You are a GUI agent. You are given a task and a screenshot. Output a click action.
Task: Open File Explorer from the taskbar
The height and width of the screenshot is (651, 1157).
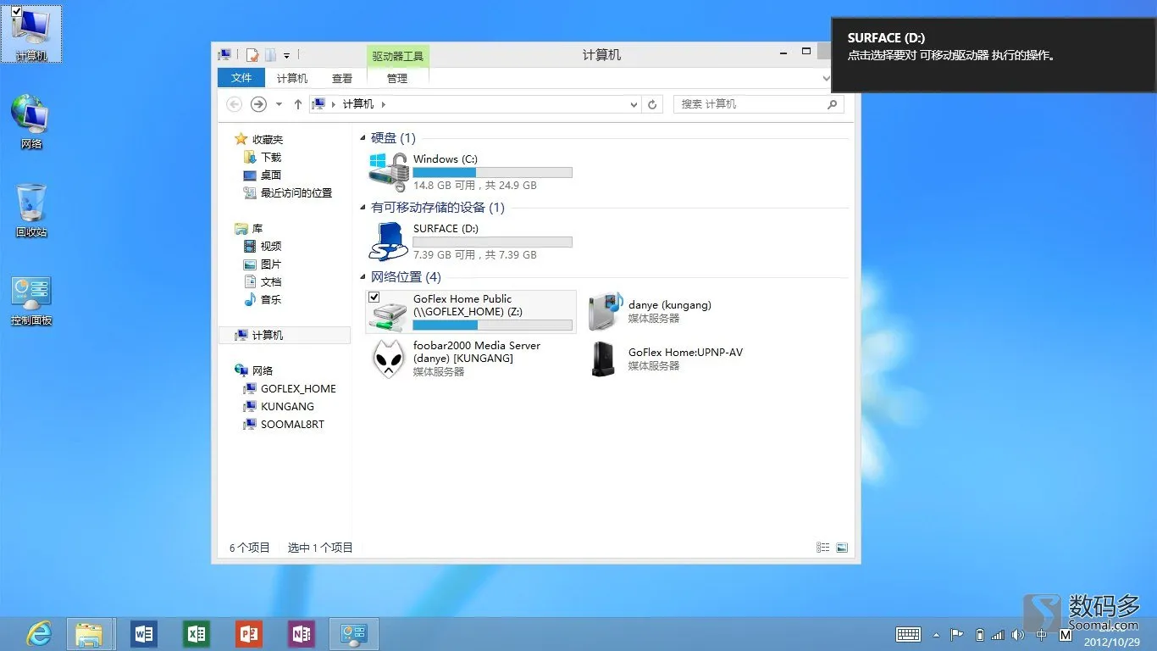(90, 633)
